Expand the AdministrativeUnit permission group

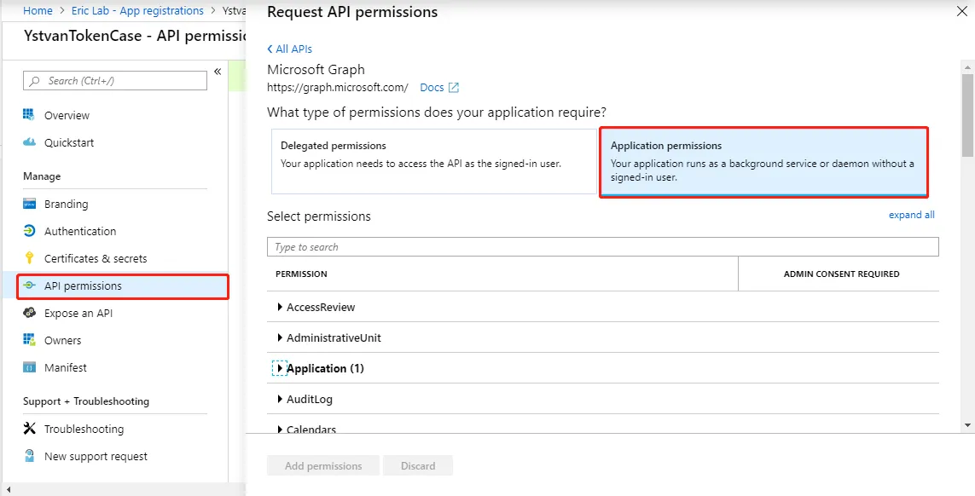280,337
